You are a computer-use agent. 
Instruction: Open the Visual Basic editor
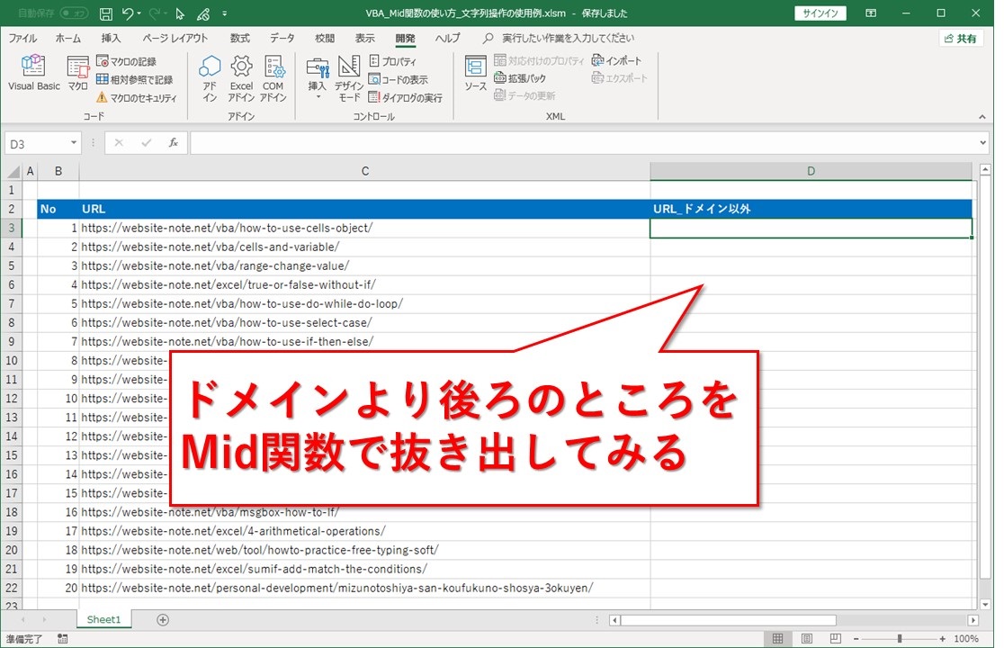click(33, 74)
